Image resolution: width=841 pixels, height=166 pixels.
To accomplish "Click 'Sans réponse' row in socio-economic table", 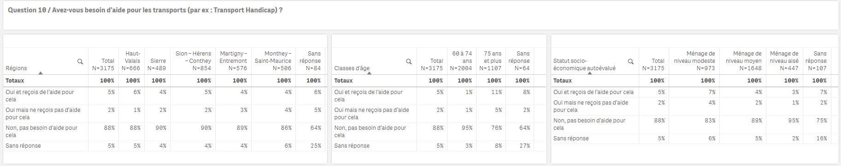I will coord(691,138).
